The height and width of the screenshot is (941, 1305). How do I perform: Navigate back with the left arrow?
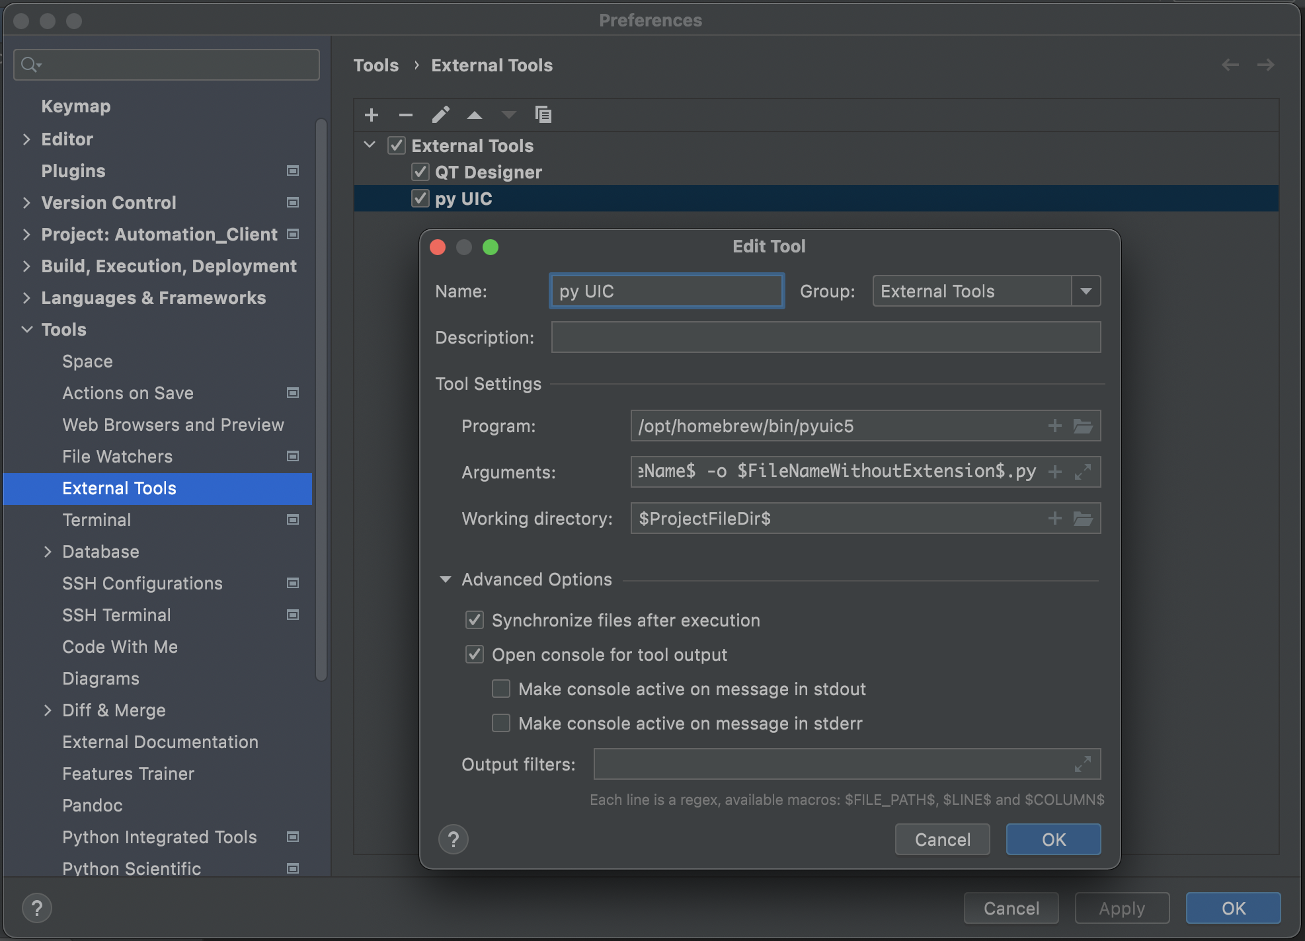pos(1230,65)
